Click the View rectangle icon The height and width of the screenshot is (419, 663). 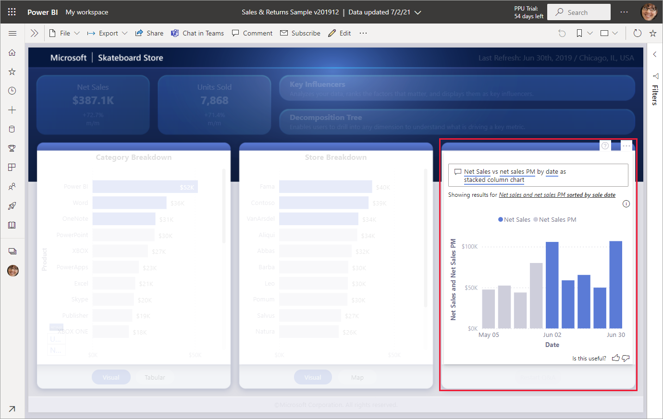(604, 33)
